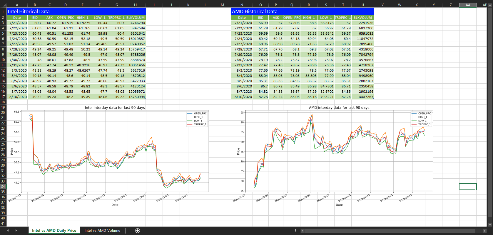Click the Intel Hitorical Data title cell
This screenshot has height=235, width=493.
(x=76, y=11)
